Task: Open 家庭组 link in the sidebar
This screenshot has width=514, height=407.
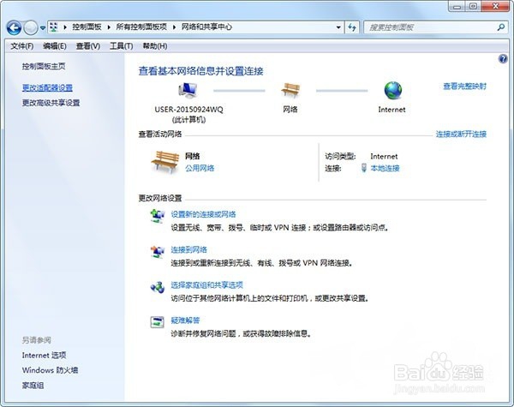Action: pyautogui.click(x=33, y=386)
